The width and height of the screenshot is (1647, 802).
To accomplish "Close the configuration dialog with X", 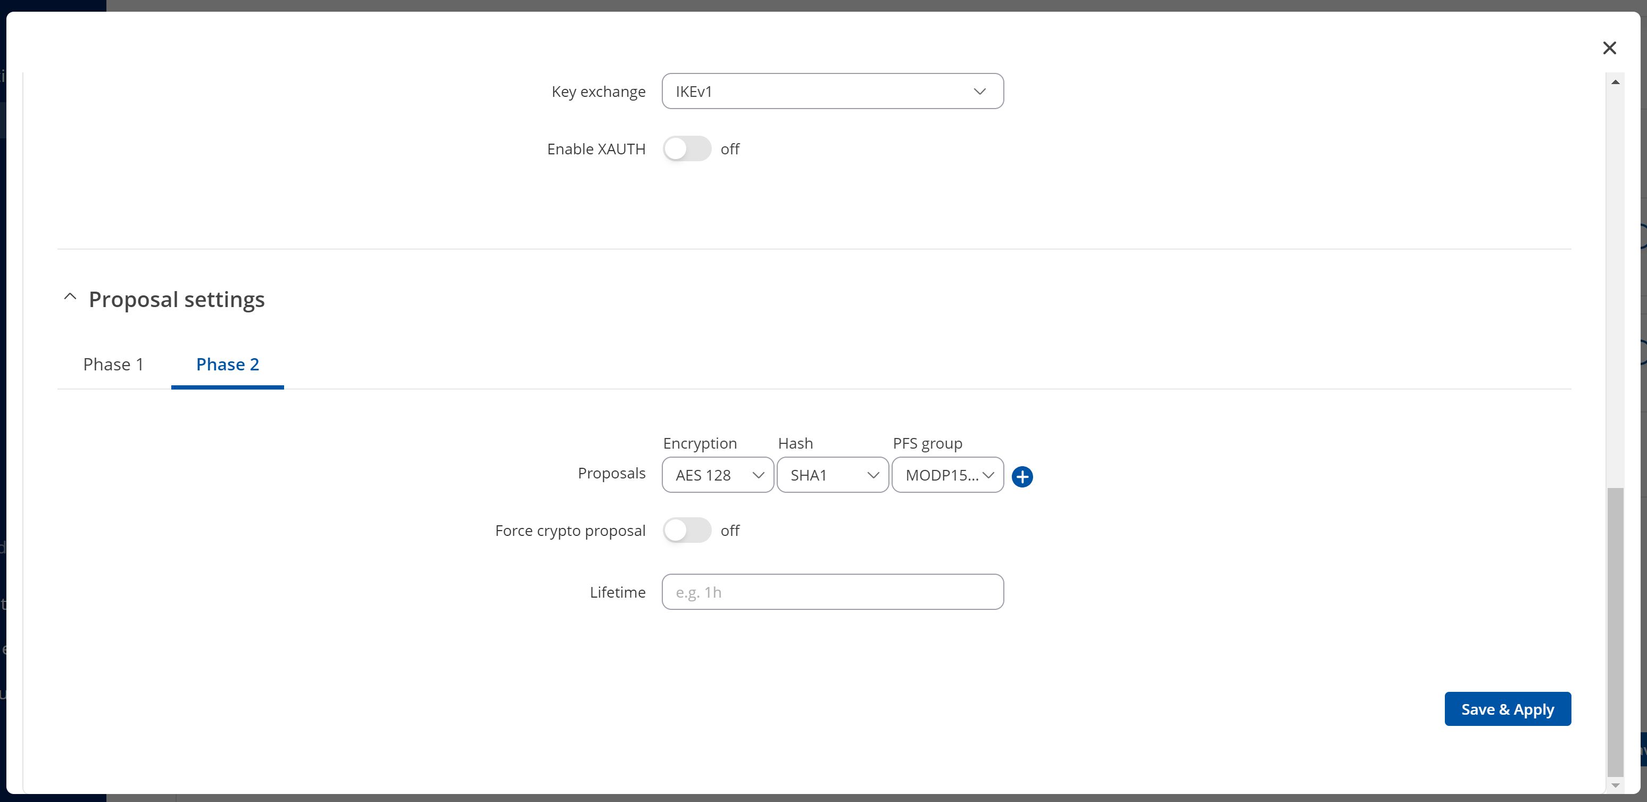I will click(x=1609, y=48).
